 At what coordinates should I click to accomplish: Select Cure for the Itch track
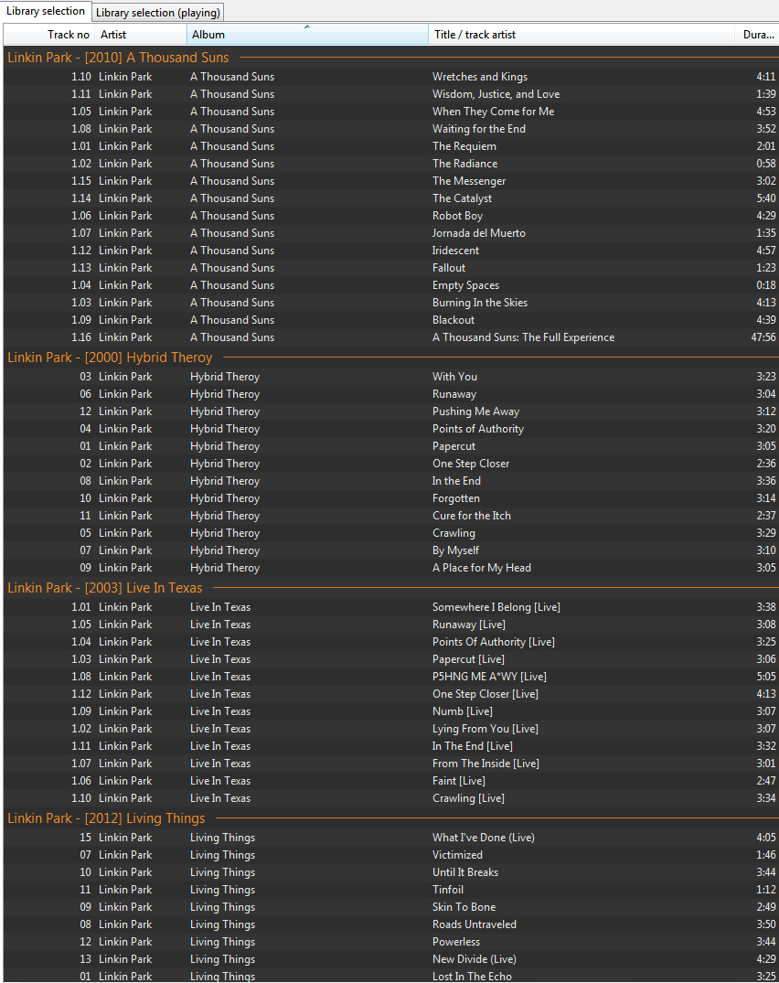(x=391, y=516)
